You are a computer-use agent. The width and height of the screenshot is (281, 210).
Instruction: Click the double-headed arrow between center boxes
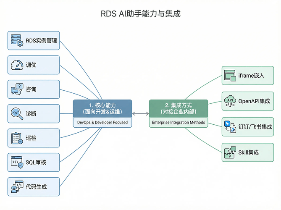(140, 113)
